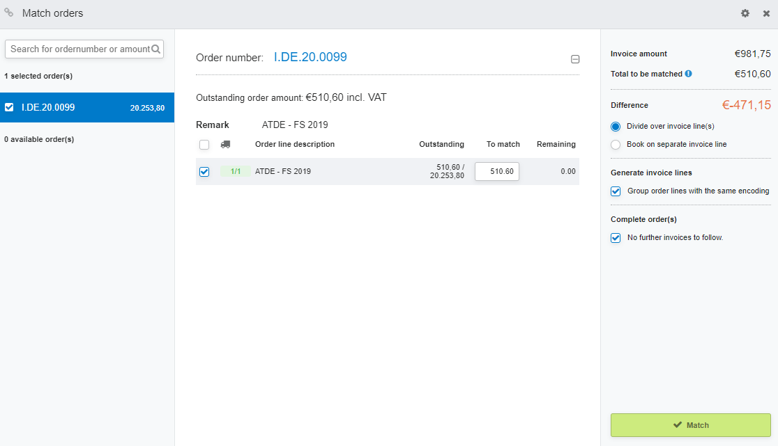Uncheck the ATDE - FS 2019 order line

click(x=204, y=172)
